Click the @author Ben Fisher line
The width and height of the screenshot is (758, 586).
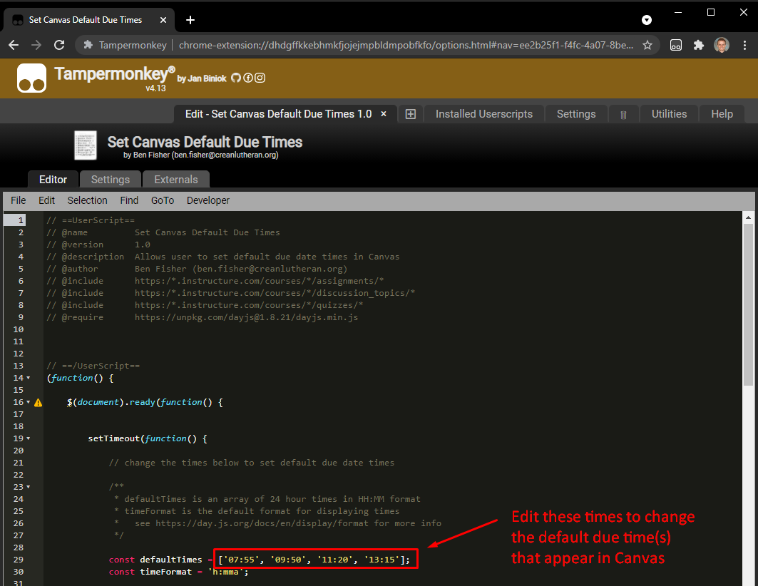click(197, 269)
